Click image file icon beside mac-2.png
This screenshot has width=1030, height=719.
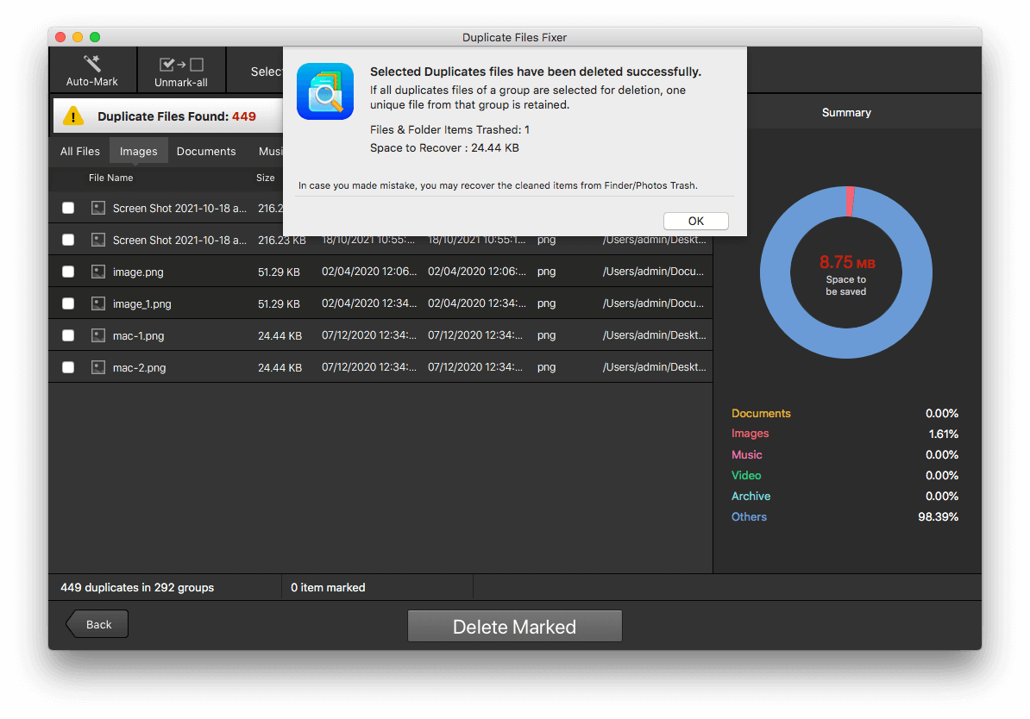click(97, 367)
